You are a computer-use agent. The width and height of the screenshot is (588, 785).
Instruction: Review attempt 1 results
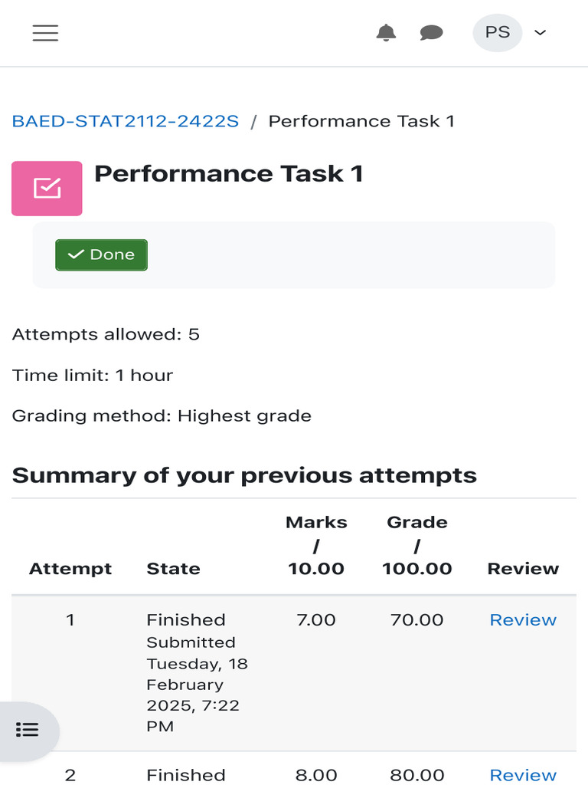pyautogui.click(x=523, y=619)
